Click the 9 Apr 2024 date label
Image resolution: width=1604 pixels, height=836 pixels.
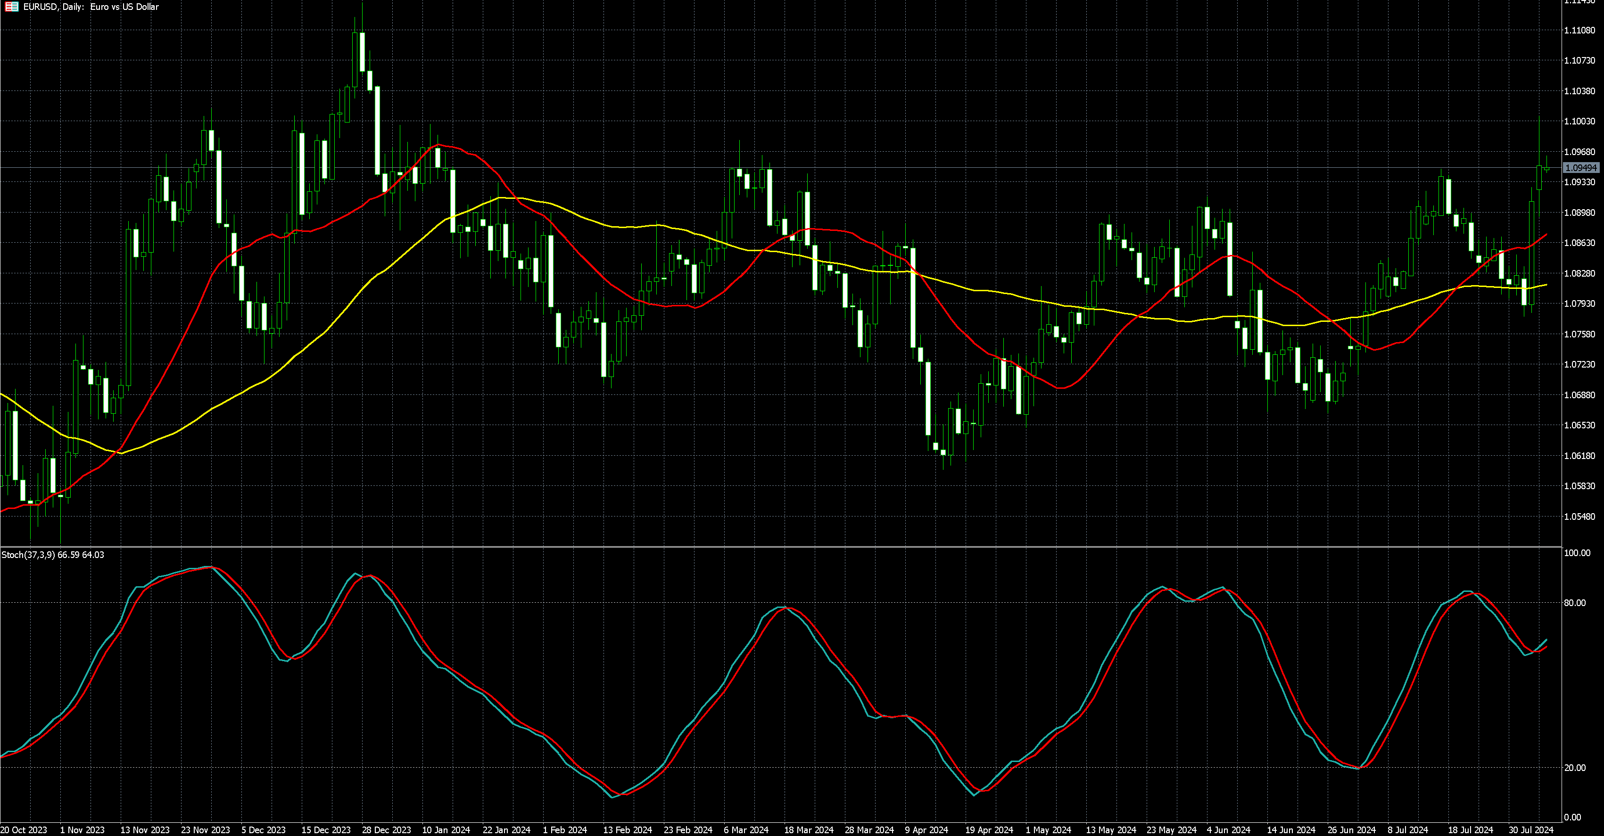point(926,830)
